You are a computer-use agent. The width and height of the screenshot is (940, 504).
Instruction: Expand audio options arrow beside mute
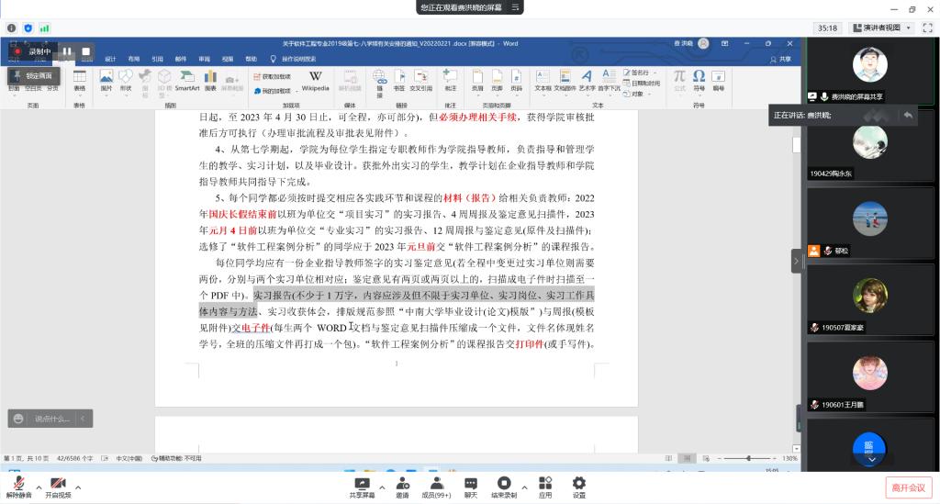[x=39, y=487]
